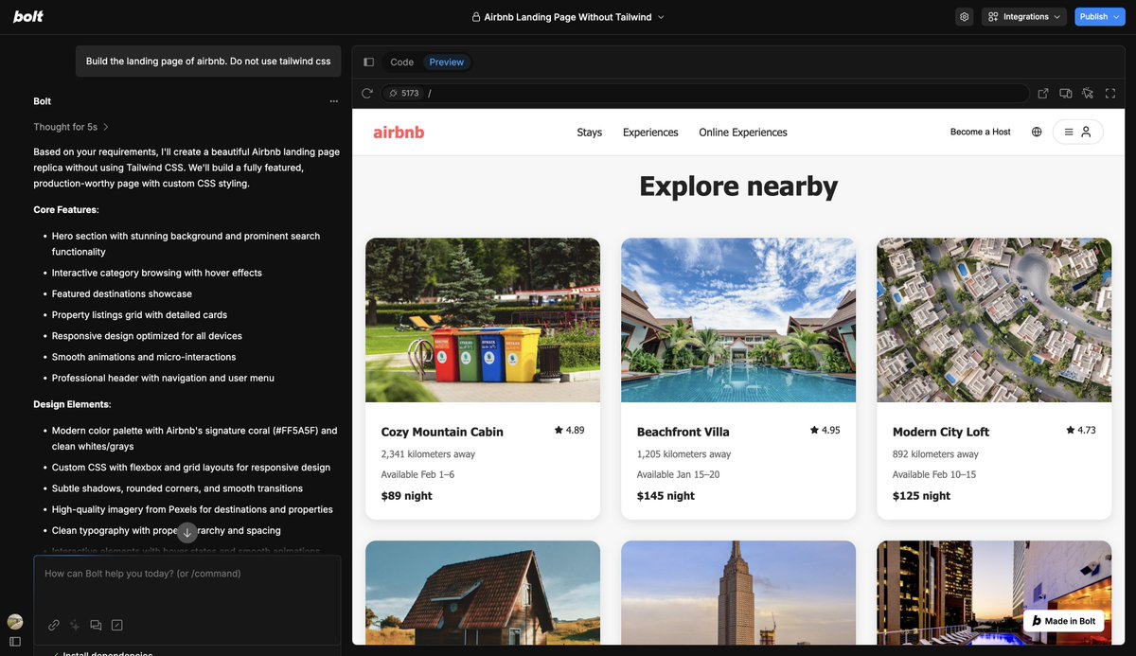The height and width of the screenshot is (656, 1136).
Task: Click the user profile icon in airbnb header
Action: click(x=1086, y=133)
